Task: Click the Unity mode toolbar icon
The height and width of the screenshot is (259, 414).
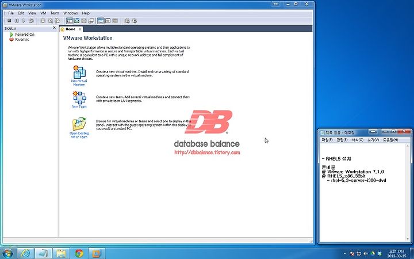Action: point(91,21)
